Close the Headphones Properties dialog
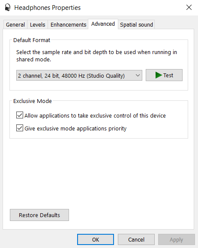 (x=189, y=7)
